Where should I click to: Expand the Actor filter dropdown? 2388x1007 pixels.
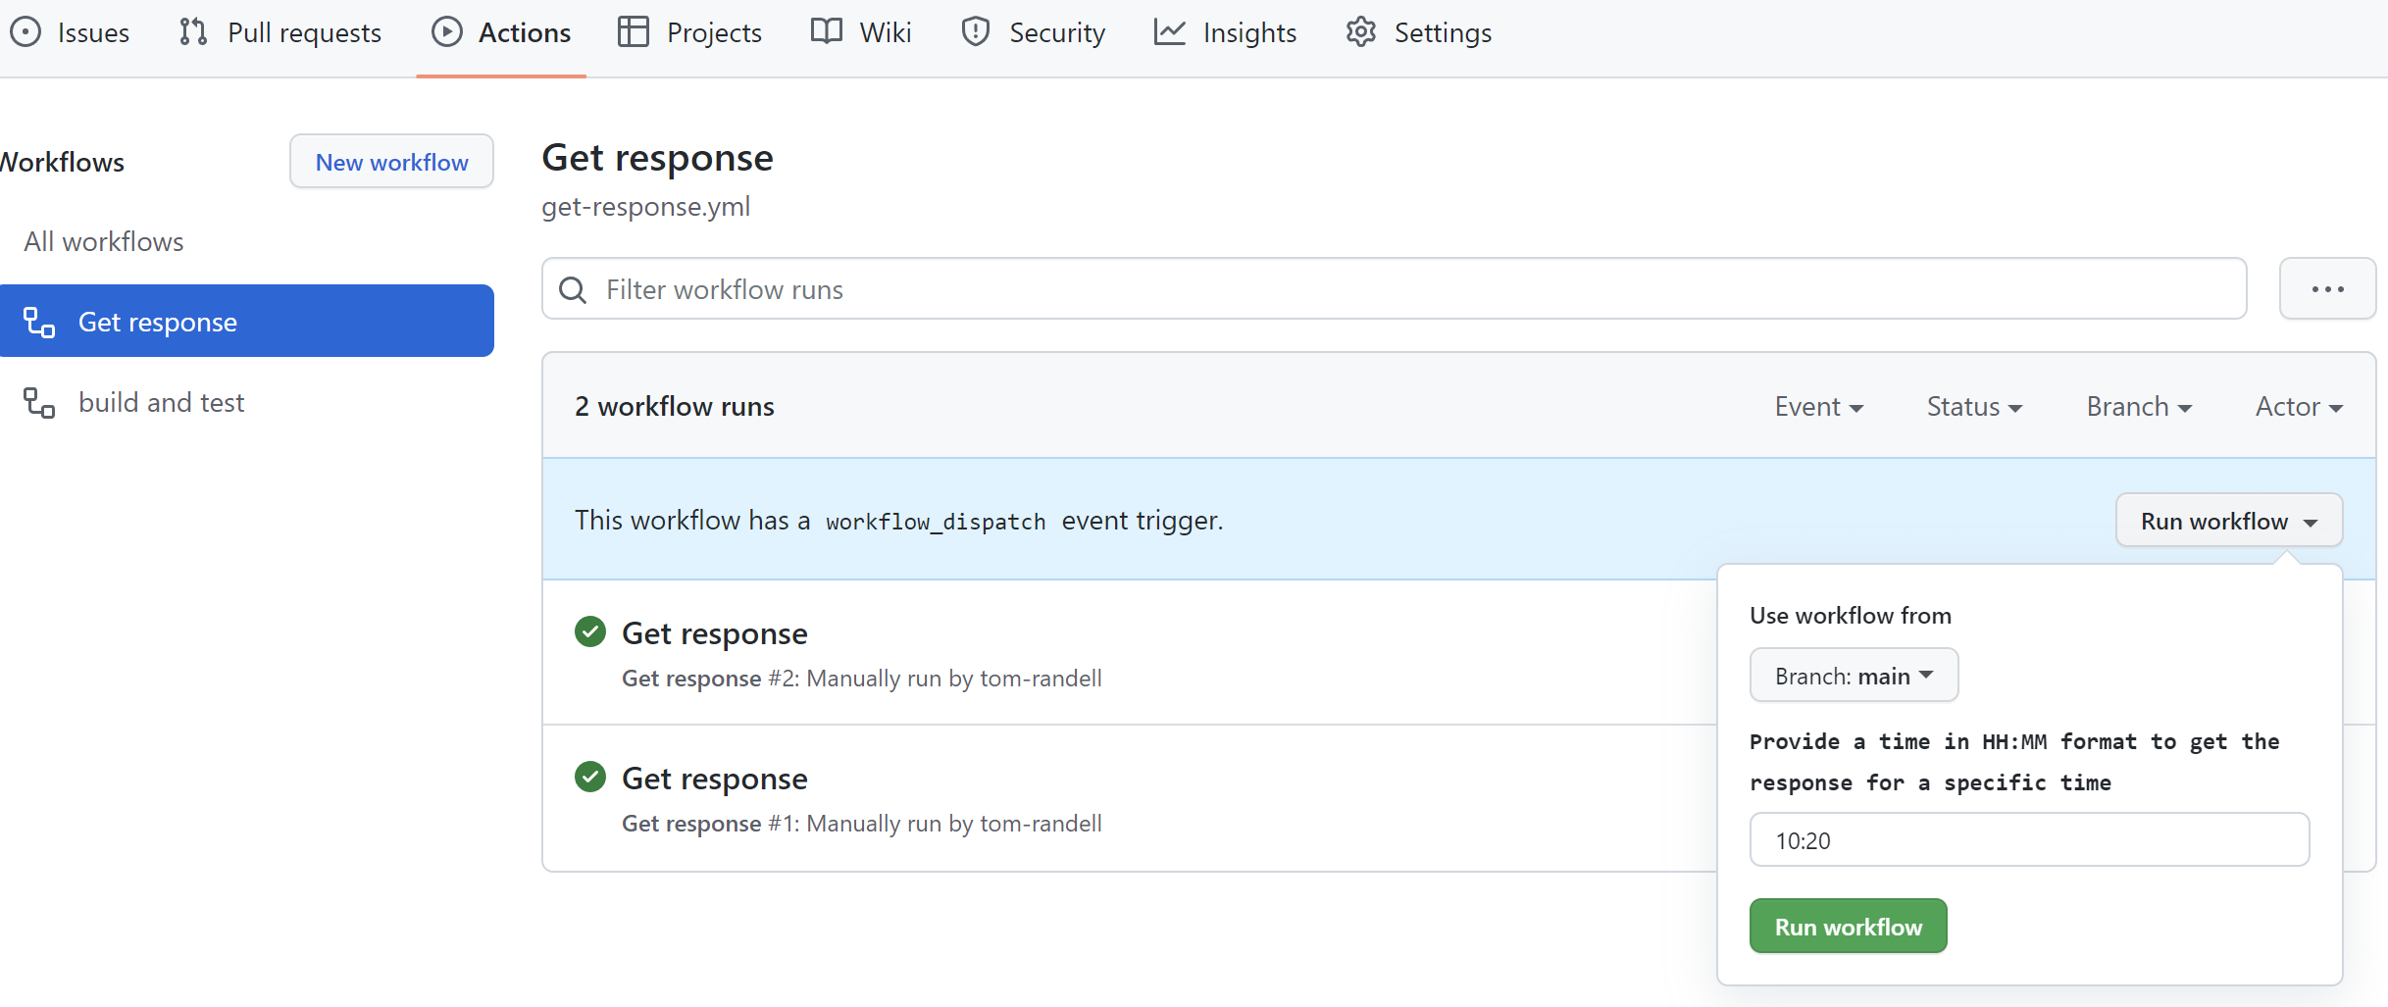coord(2298,405)
